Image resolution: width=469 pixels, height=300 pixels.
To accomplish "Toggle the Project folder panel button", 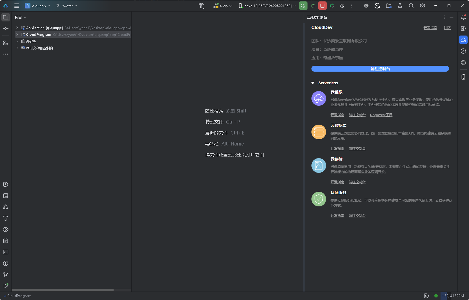I will tap(6, 17).
